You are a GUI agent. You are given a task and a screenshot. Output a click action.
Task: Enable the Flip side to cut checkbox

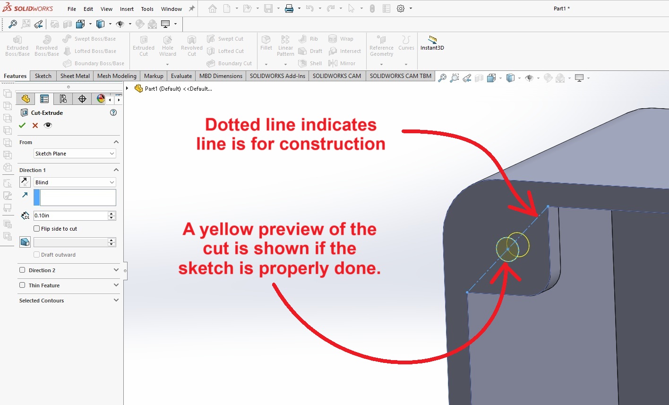pos(37,229)
